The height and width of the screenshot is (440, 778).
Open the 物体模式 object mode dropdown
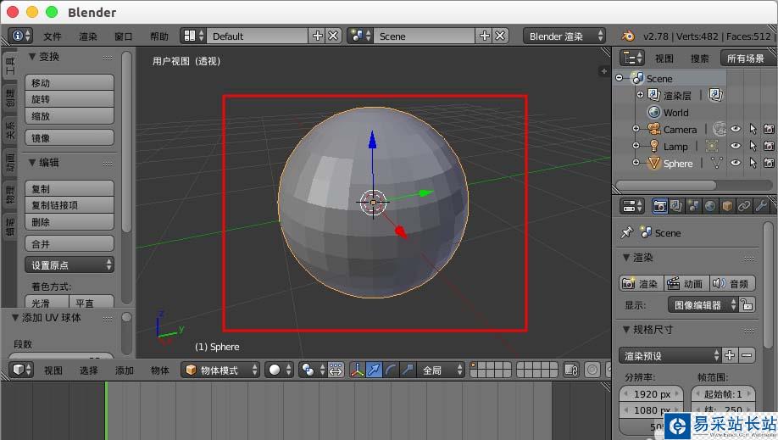[220, 370]
